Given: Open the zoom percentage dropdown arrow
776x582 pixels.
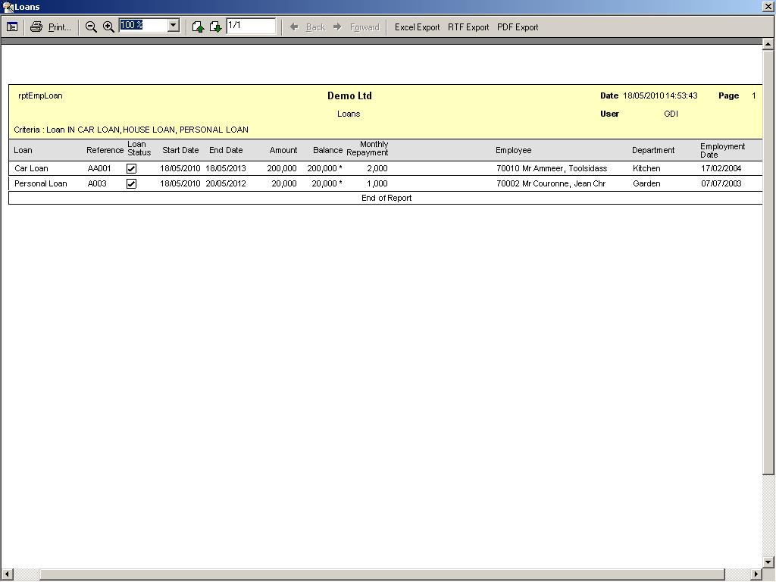Looking at the screenshot, I should click(x=173, y=26).
